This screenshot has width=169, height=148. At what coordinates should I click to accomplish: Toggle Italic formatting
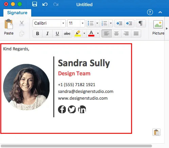click(48, 33)
